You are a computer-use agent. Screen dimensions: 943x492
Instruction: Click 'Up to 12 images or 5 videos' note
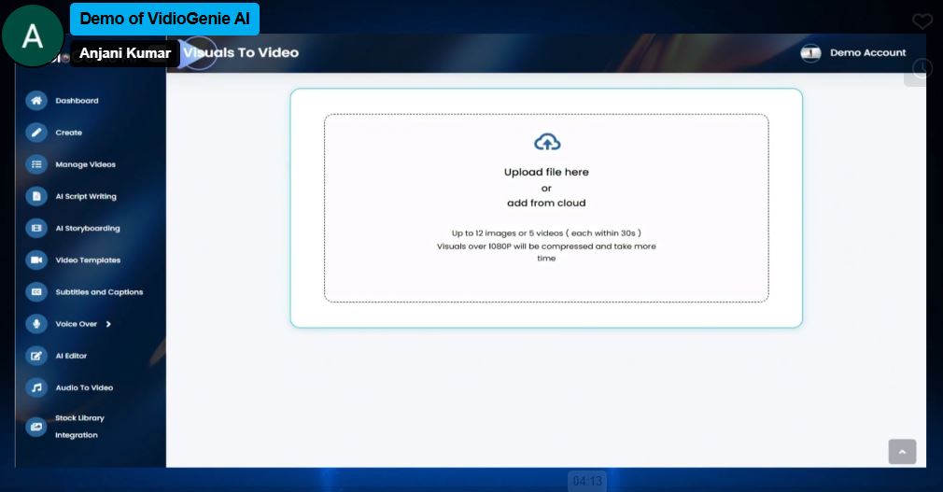[x=546, y=232]
